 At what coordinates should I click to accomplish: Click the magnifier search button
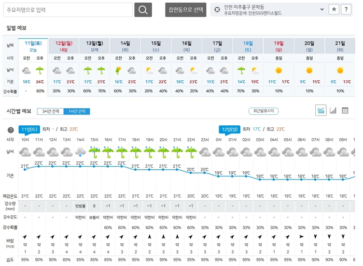(143, 10)
